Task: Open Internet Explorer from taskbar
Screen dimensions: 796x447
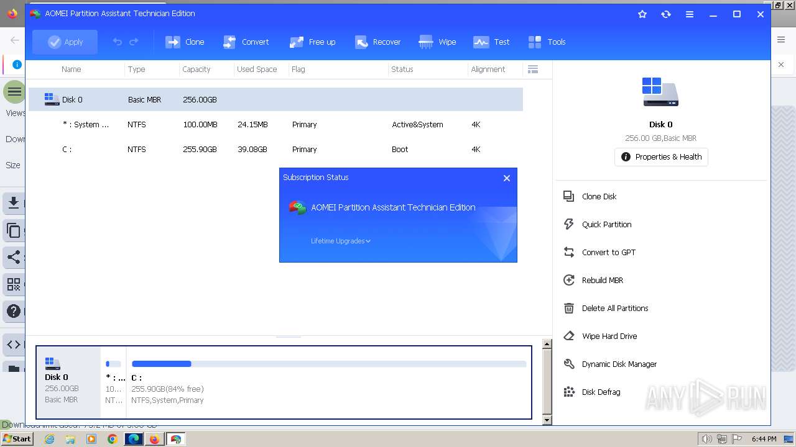Action: (x=49, y=439)
